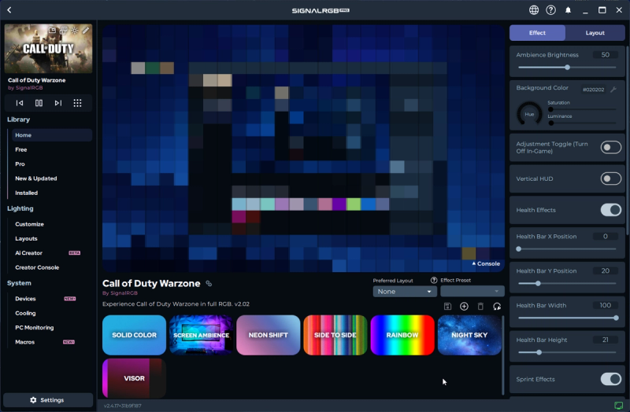The width and height of the screenshot is (630, 412).
Task: Click SignalRGB author link below title
Action: click(x=120, y=293)
